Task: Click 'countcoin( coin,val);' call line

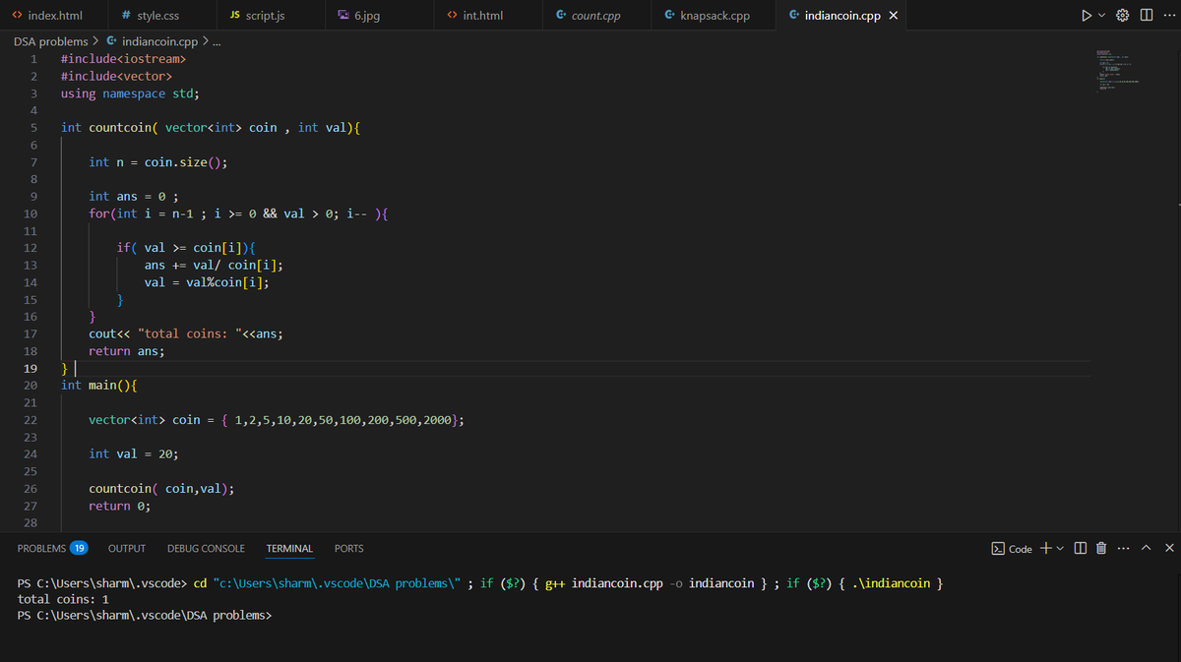Action: click(161, 488)
